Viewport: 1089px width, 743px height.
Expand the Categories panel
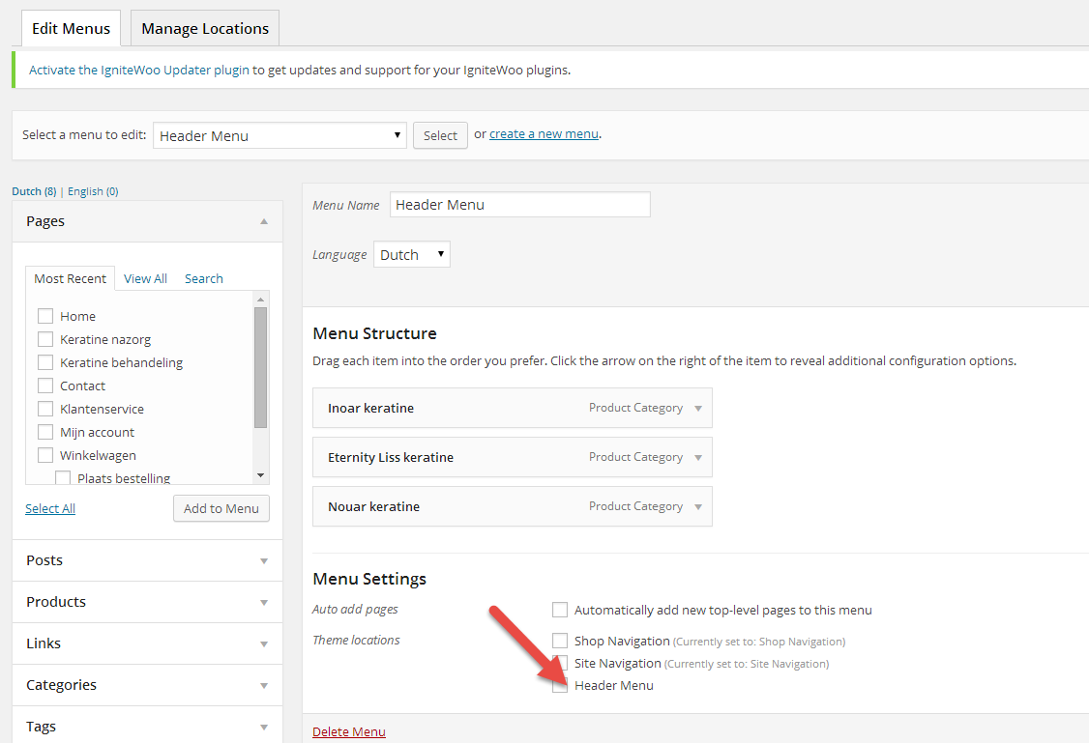[264, 685]
